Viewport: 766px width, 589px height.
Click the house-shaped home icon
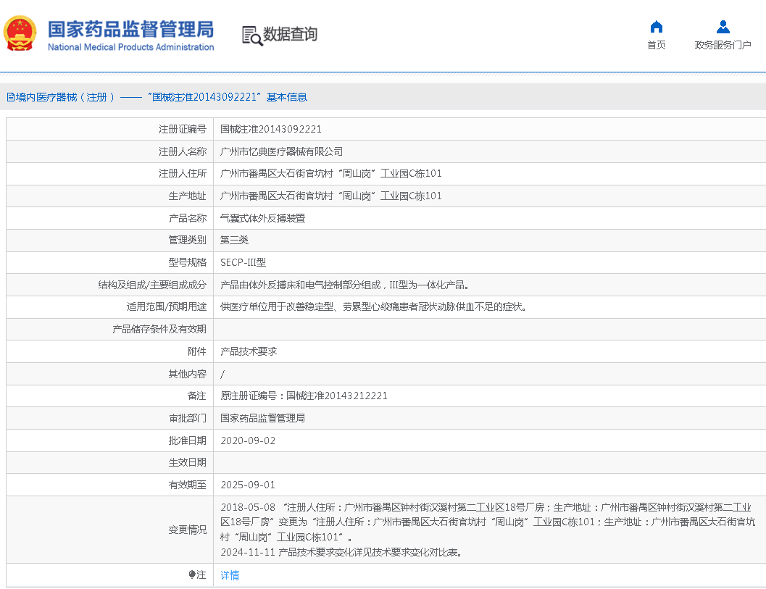[x=656, y=27]
